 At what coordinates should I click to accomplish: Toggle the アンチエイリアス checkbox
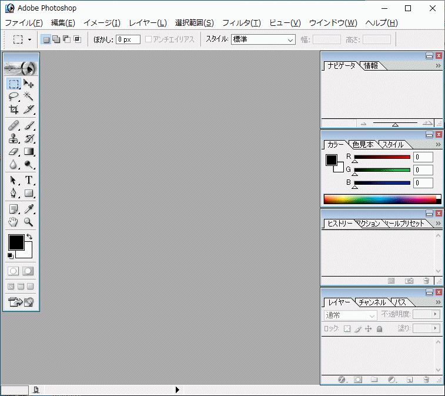[149, 39]
